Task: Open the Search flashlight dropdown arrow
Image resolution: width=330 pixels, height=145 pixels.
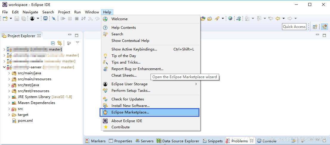Action: tap(223, 18)
